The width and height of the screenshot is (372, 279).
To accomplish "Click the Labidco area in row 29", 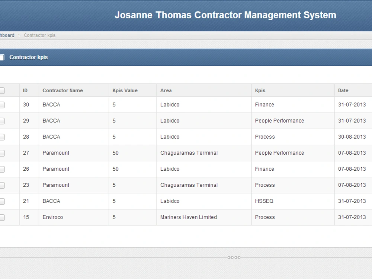I will tap(170, 121).
